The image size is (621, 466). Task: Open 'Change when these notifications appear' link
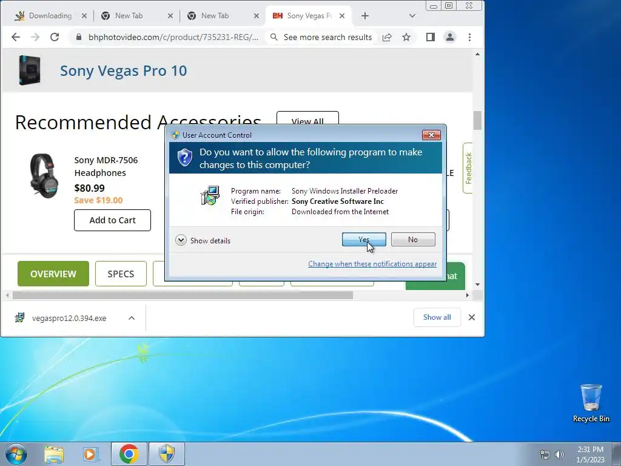point(372,264)
